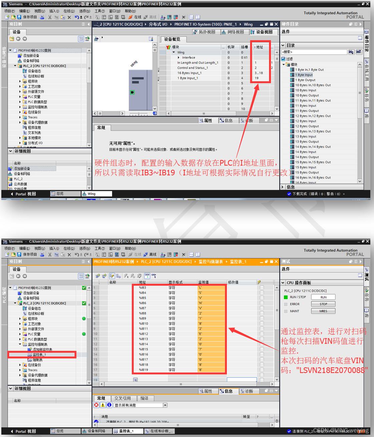Screen dimensions: 374x437
Task: Click horizontal split editor icon in upper toolbar
Action: 192,17
